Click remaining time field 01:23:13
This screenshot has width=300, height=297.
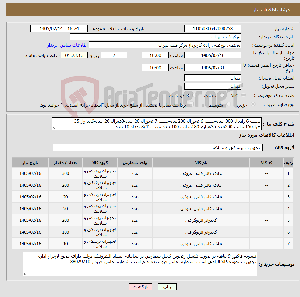74,55
